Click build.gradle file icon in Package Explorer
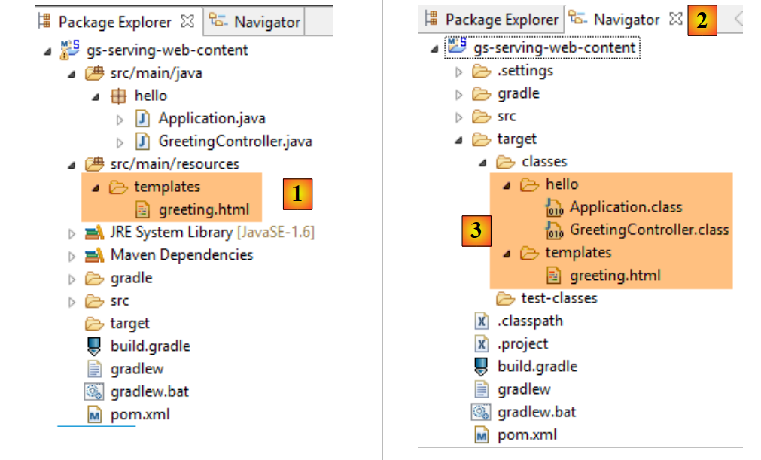This screenshot has height=460, width=761. (x=94, y=346)
